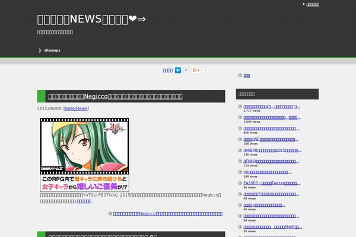Click the Google +1 share button

pyautogui.click(x=196, y=71)
